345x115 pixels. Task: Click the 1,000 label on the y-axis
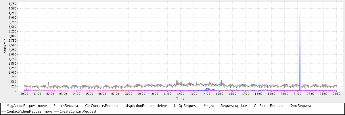12,73
